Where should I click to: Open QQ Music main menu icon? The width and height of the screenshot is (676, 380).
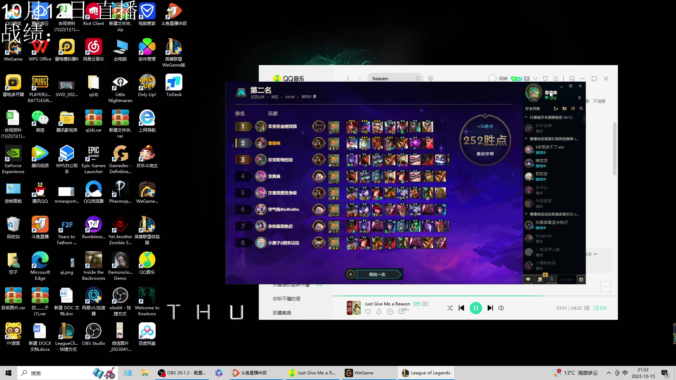pos(556,78)
